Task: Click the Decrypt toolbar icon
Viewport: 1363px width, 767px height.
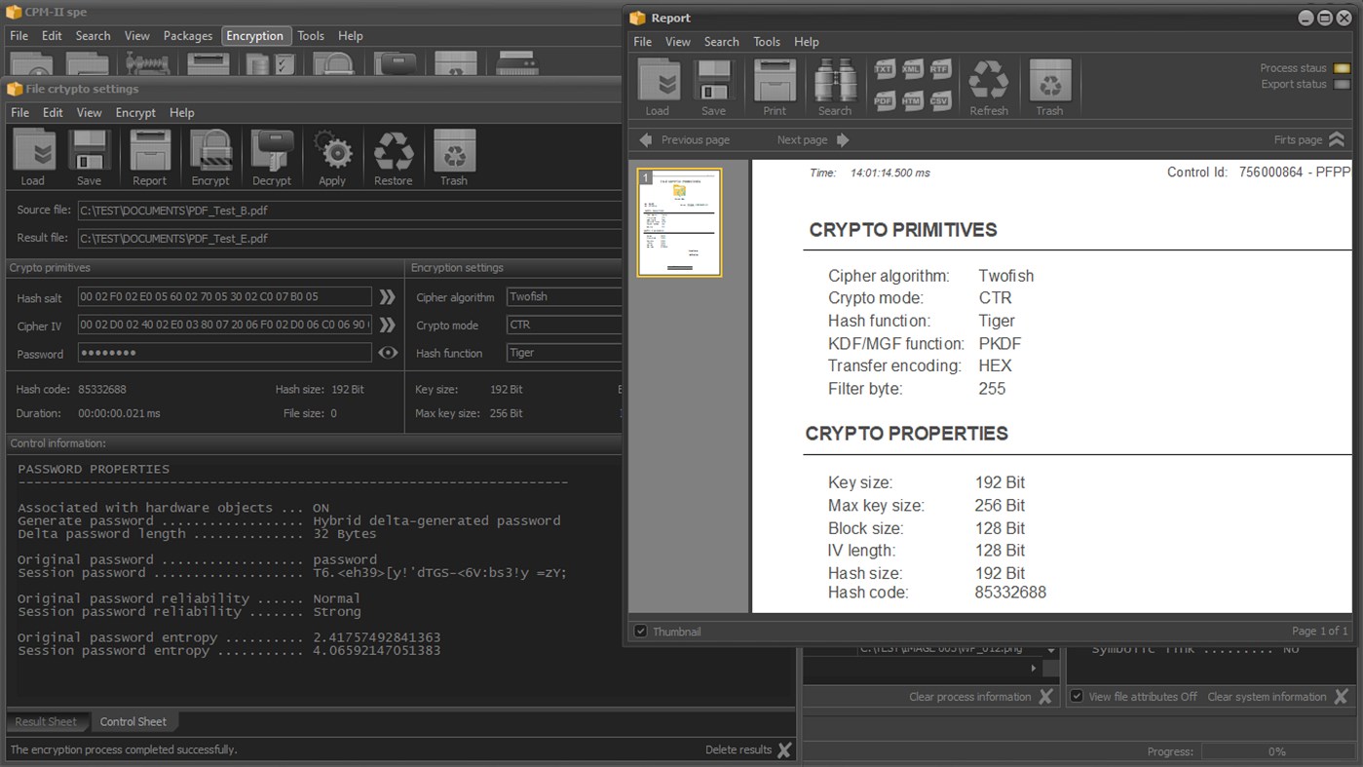Action: 272,156
